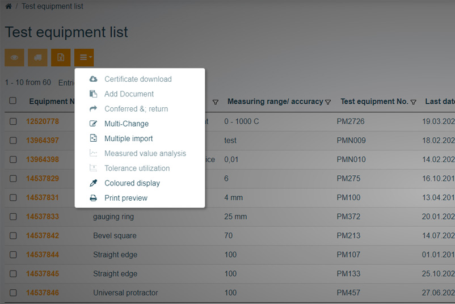Click the eye view toolbar button

coord(14,57)
